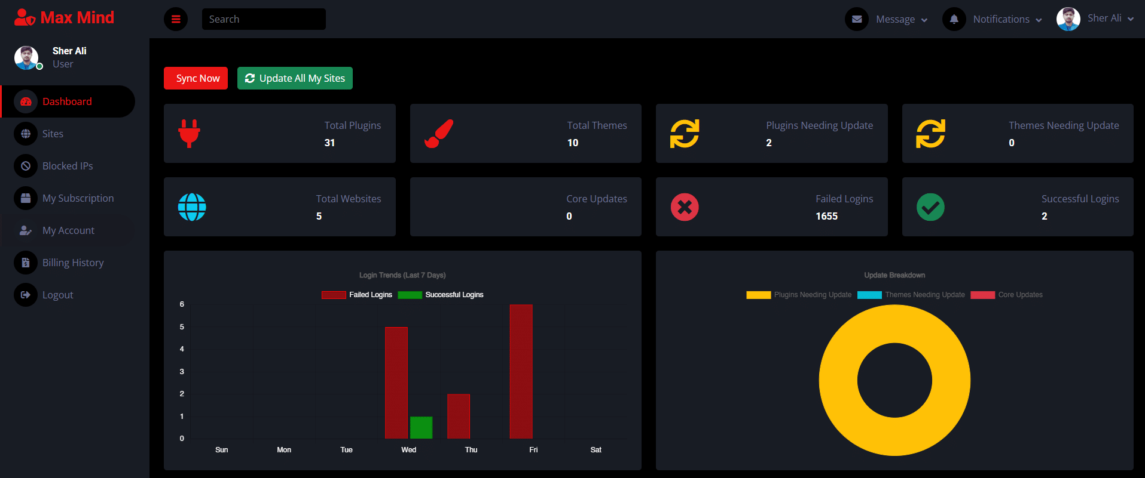Click the Plugins Needing Update label

819,125
